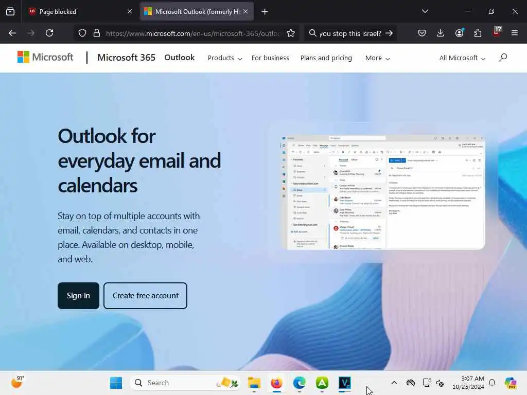Expand the All Microsoft dropdown

click(462, 58)
